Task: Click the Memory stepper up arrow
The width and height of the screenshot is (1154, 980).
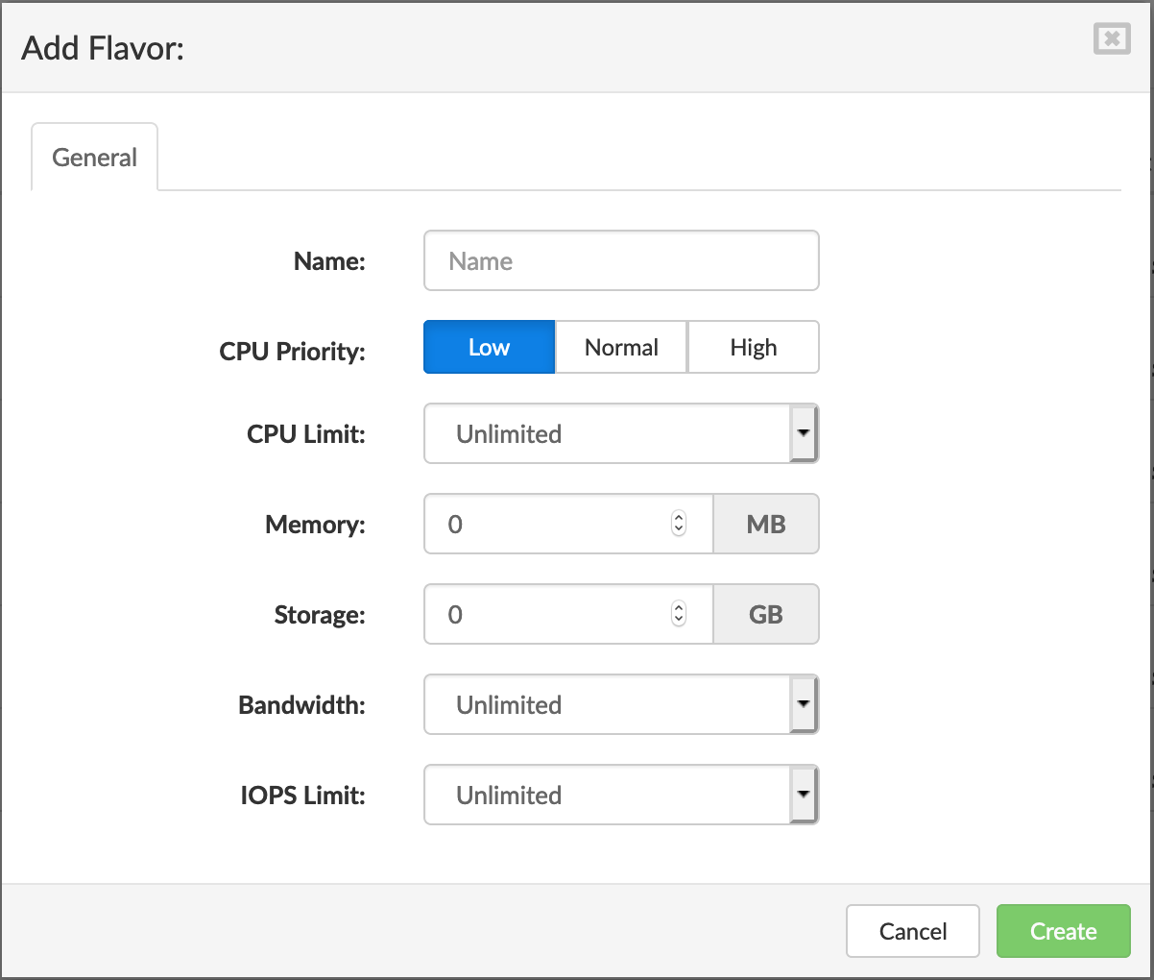Action: pos(679,518)
